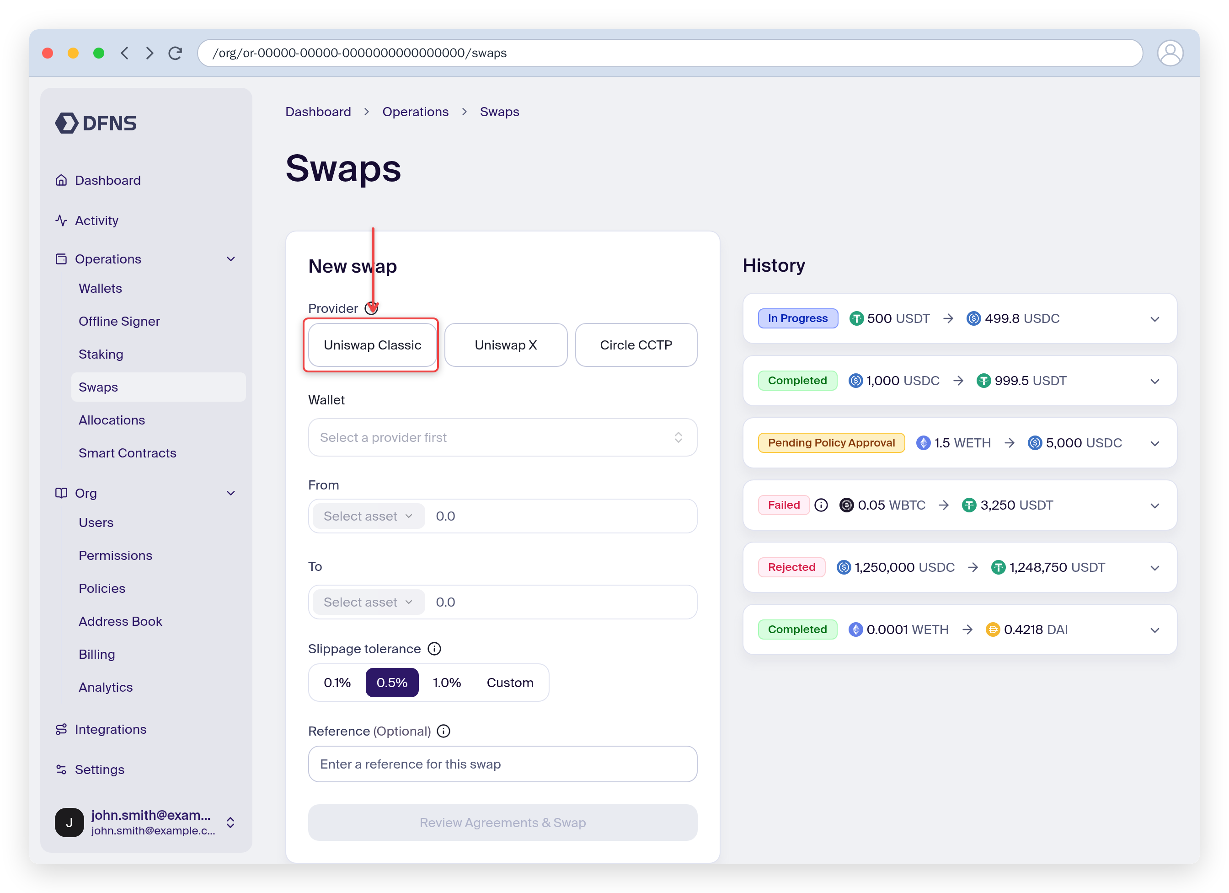The image size is (1229, 893).
Task: Click the Activity pulse icon
Action: coord(61,220)
